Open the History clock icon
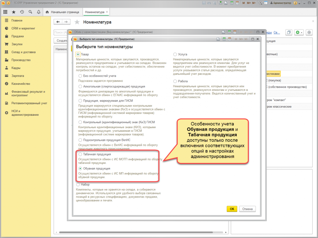The image size is (318, 238). click(x=22, y=12)
